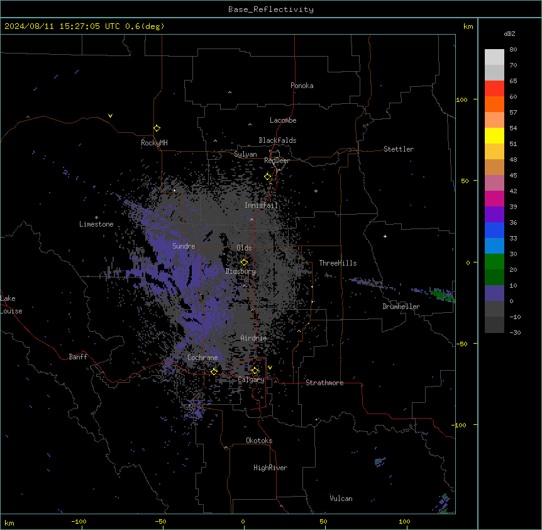Pick the darkest gray -30 to -10 dBZ swatch

[494, 325]
